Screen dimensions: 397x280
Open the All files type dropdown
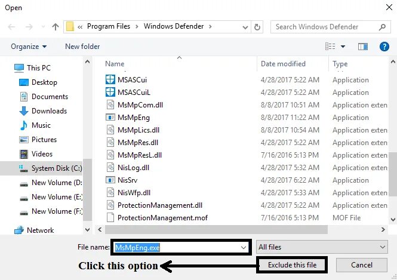point(322,247)
